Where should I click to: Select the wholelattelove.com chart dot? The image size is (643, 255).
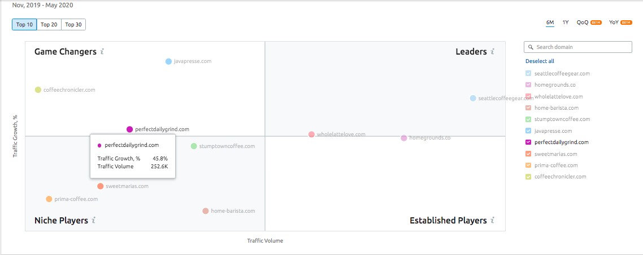(312, 135)
